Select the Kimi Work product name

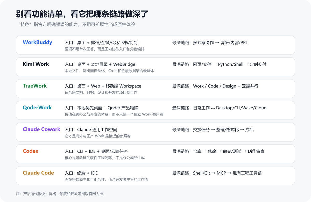tap(36, 64)
